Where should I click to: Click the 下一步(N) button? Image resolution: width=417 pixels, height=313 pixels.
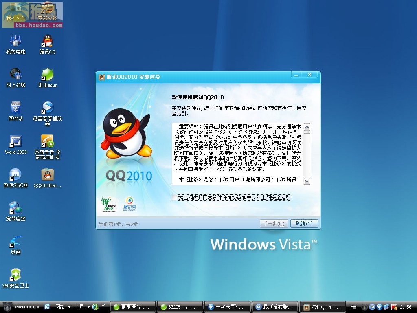click(274, 224)
